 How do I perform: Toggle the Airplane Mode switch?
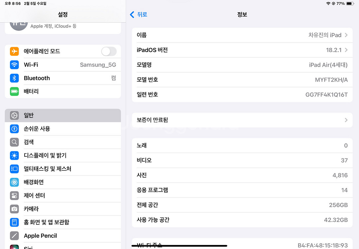pos(109,51)
